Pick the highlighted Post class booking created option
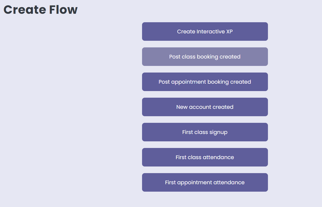322x207 pixels. (x=205, y=56)
